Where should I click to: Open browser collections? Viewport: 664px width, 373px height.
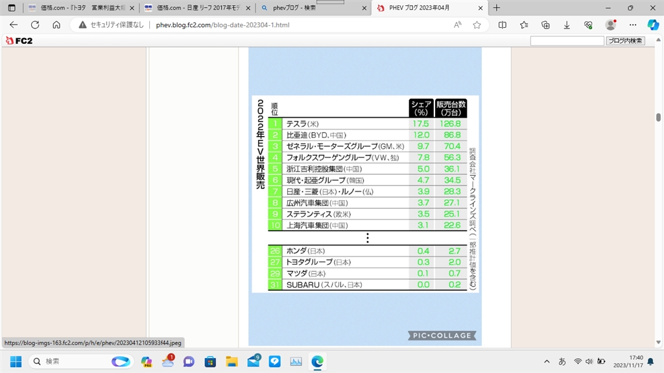(545, 25)
